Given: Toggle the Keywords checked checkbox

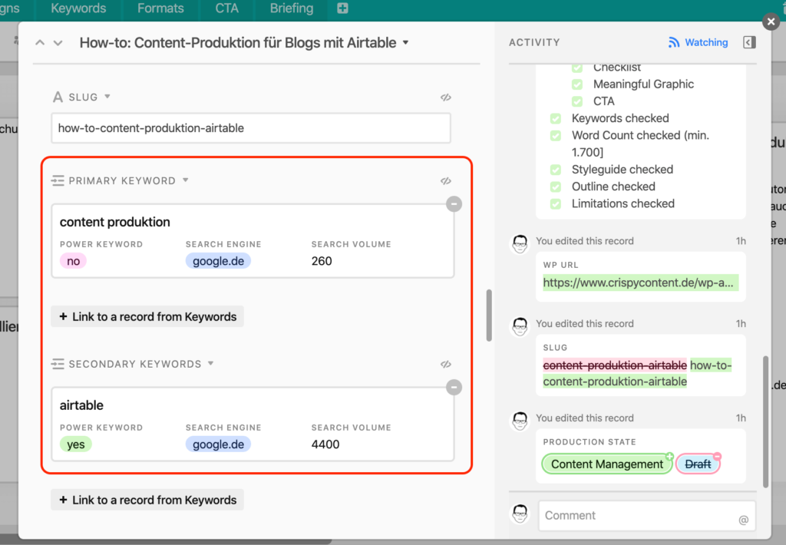Looking at the screenshot, I should [x=556, y=118].
